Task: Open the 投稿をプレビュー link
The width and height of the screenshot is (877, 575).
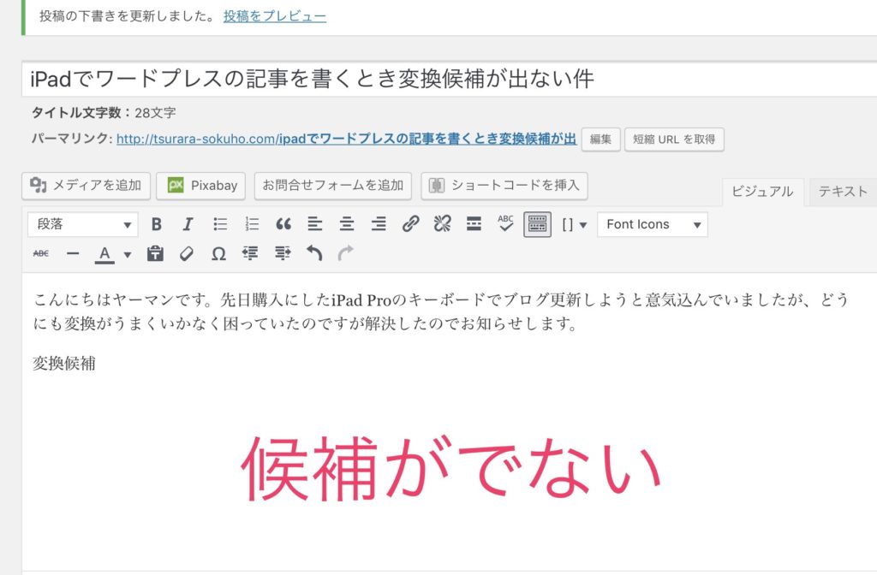Action: point(274,16)
